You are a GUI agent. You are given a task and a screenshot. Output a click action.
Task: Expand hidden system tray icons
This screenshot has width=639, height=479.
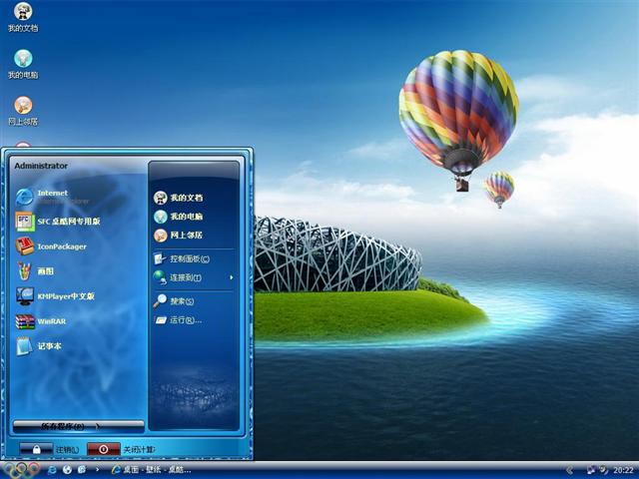[570, 470]
